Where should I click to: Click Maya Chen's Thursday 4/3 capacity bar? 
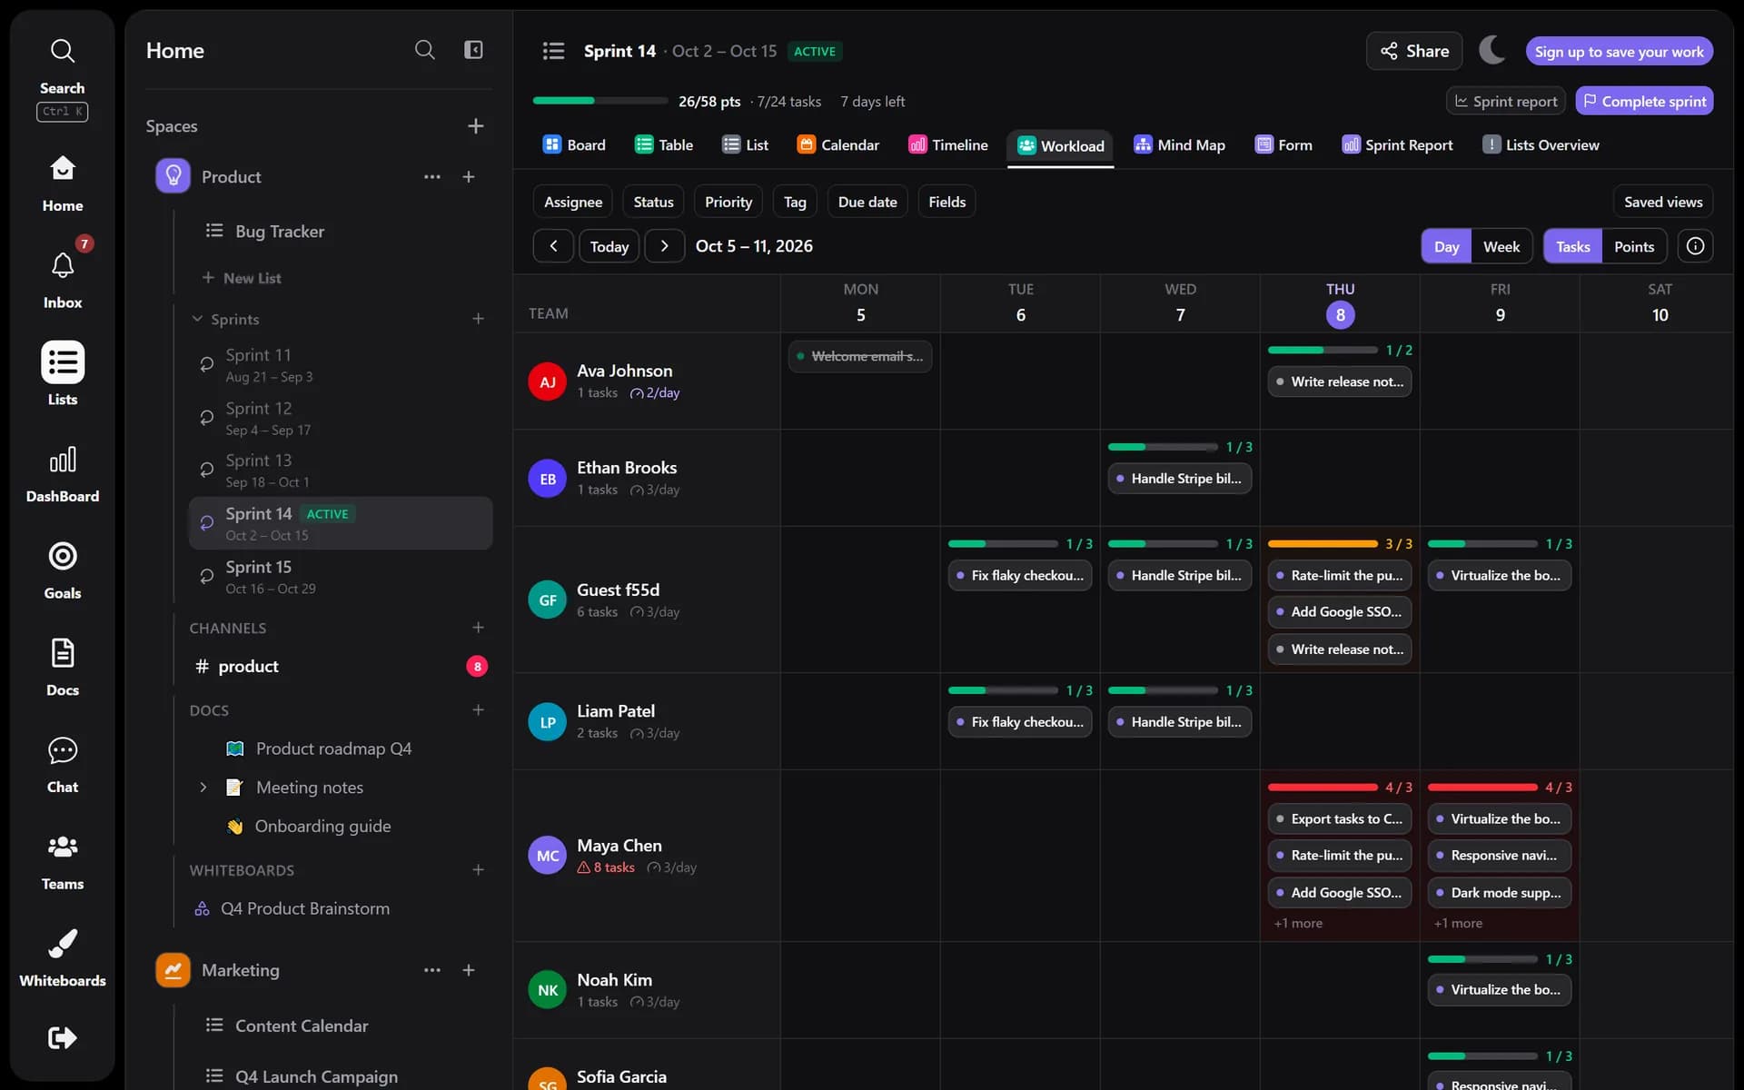1323,787
